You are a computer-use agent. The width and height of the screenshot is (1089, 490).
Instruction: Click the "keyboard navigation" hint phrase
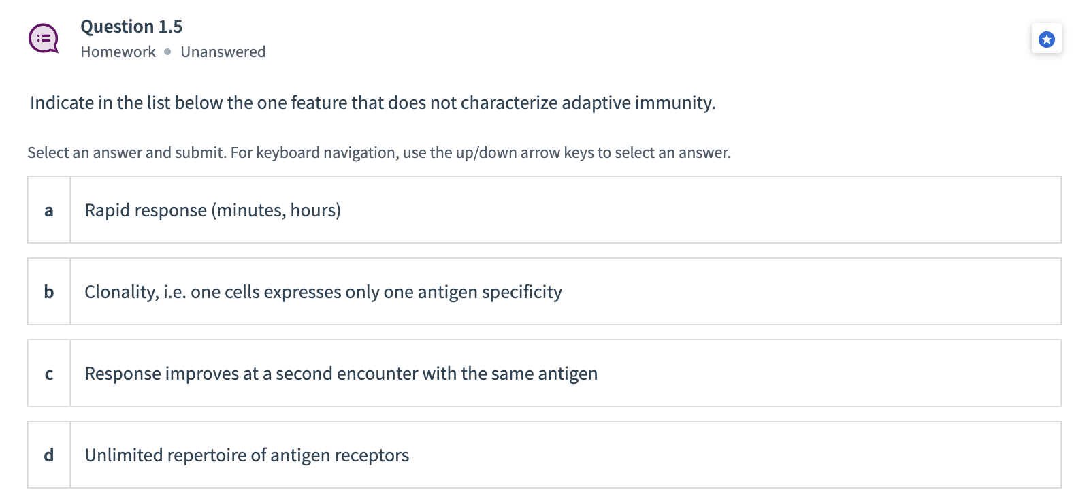(x=326, y=152)
